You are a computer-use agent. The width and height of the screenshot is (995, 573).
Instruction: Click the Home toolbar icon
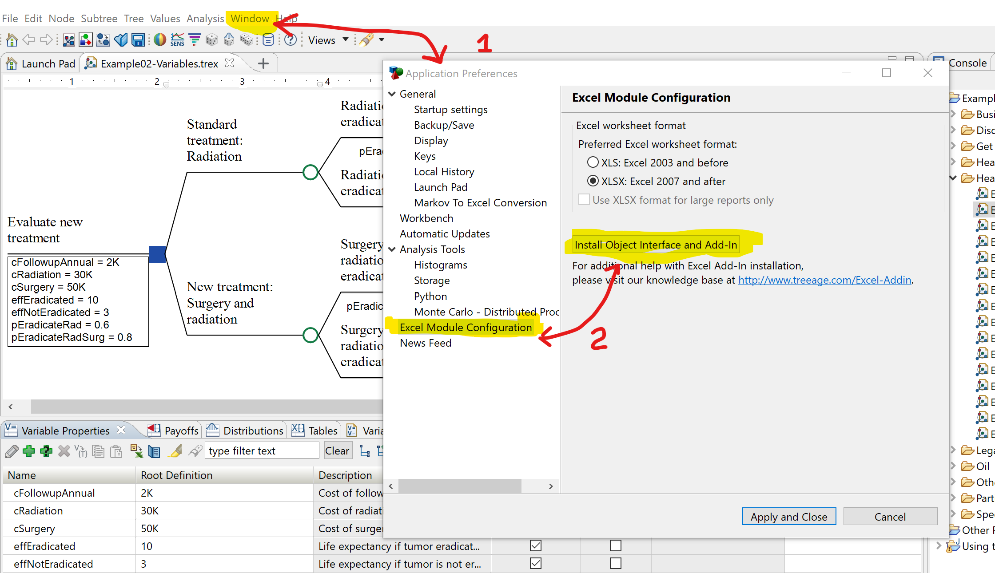(12, 40)
